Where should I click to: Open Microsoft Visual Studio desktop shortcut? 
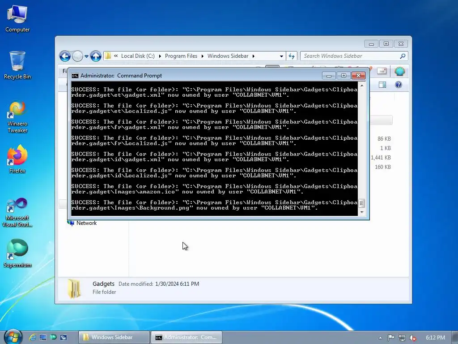tap(17, 213)
